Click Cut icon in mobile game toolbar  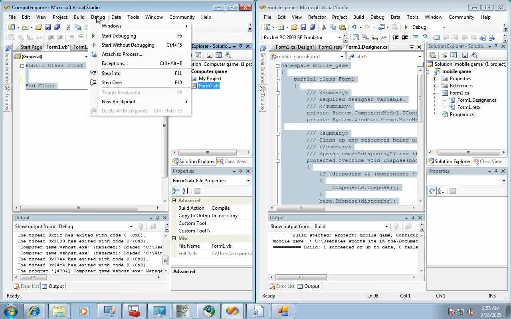[x=324, y=27]
